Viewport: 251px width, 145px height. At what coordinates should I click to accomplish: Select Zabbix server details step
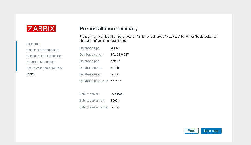coord(41,62)
